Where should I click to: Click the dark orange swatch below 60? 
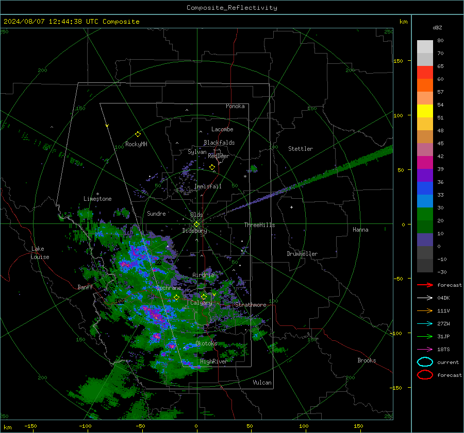tap(425, 85)
